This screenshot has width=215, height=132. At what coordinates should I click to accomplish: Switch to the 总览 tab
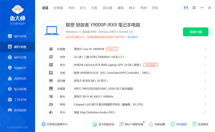tap(45, 8)
